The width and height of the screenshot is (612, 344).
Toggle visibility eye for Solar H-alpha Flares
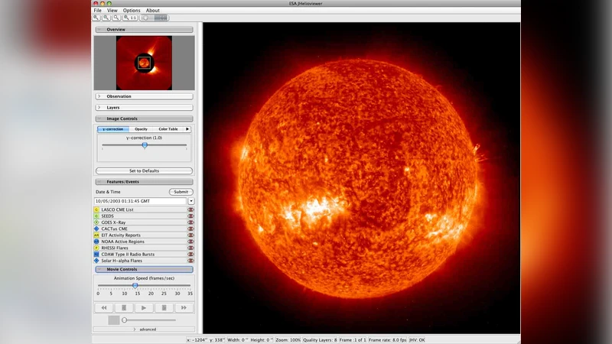tap(190, 261)
